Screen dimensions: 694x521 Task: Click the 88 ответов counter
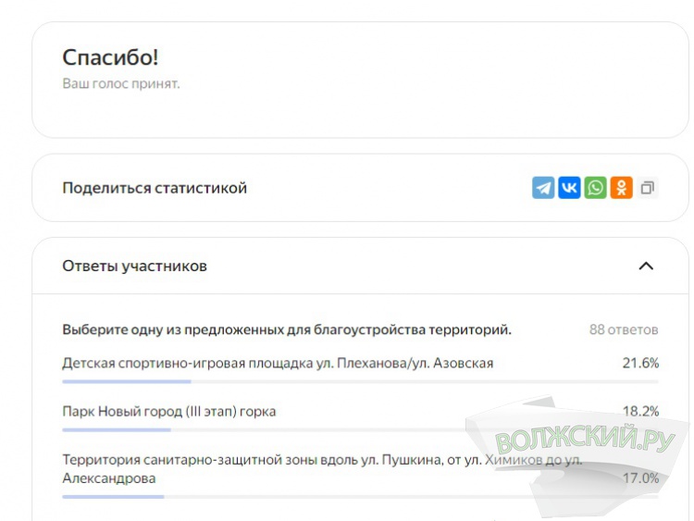624,329
